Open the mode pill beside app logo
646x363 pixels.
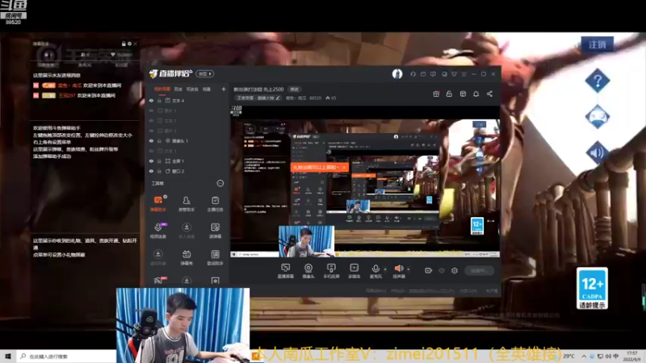click(205, 73)
